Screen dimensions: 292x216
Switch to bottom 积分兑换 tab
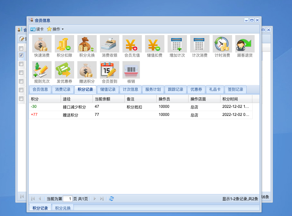click(63, 208)
